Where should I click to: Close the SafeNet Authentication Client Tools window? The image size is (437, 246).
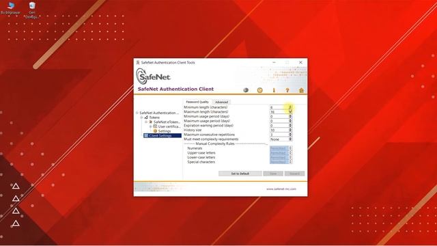(300, 62)
